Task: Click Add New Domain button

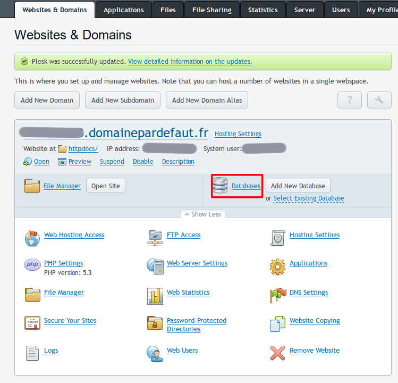Action: 47,100
